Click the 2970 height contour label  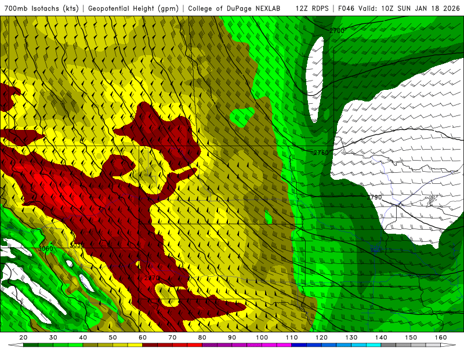(152, 278)
